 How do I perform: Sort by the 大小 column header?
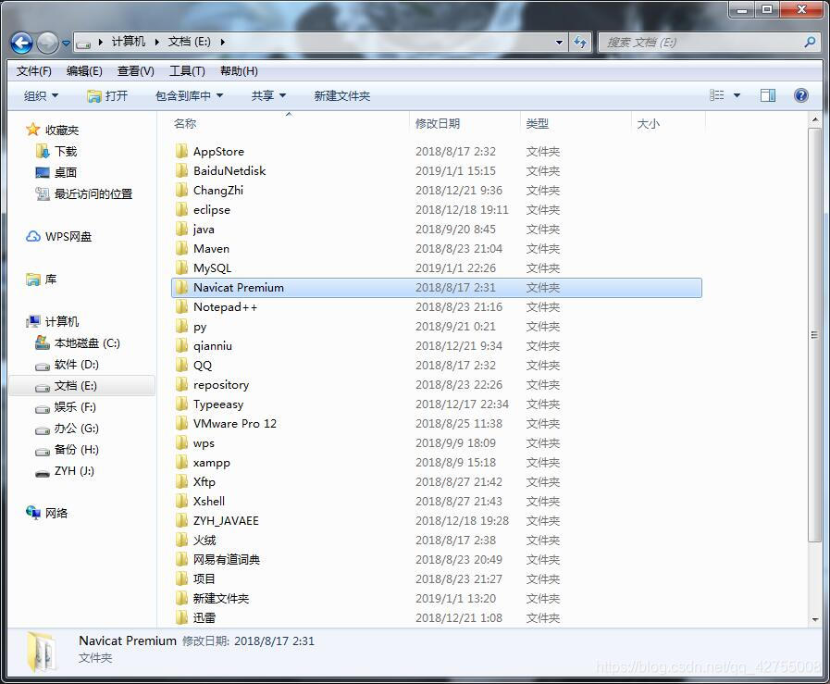pyautogui.click(x=668, y=123)
